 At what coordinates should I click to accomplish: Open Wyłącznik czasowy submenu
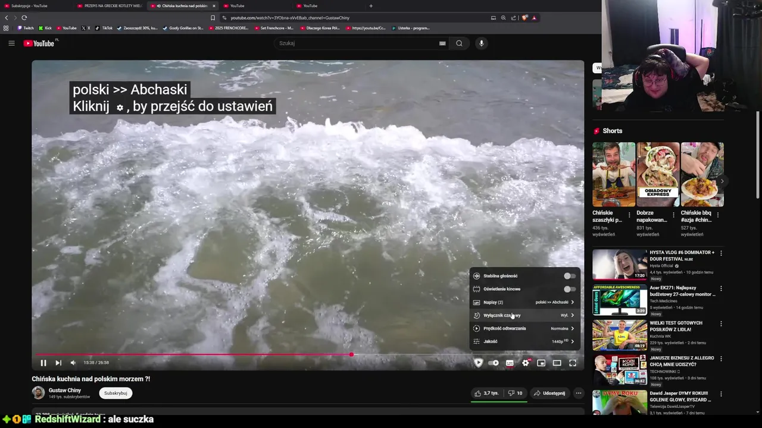click(x=524, y=315)
